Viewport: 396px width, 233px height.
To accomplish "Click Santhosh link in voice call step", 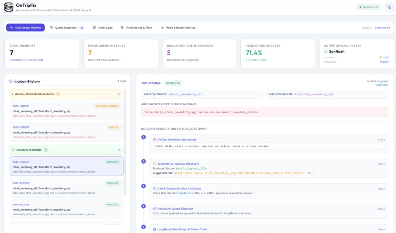I will 185,193.
